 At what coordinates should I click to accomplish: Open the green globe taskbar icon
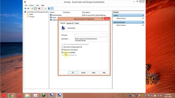tap(43, 96)
